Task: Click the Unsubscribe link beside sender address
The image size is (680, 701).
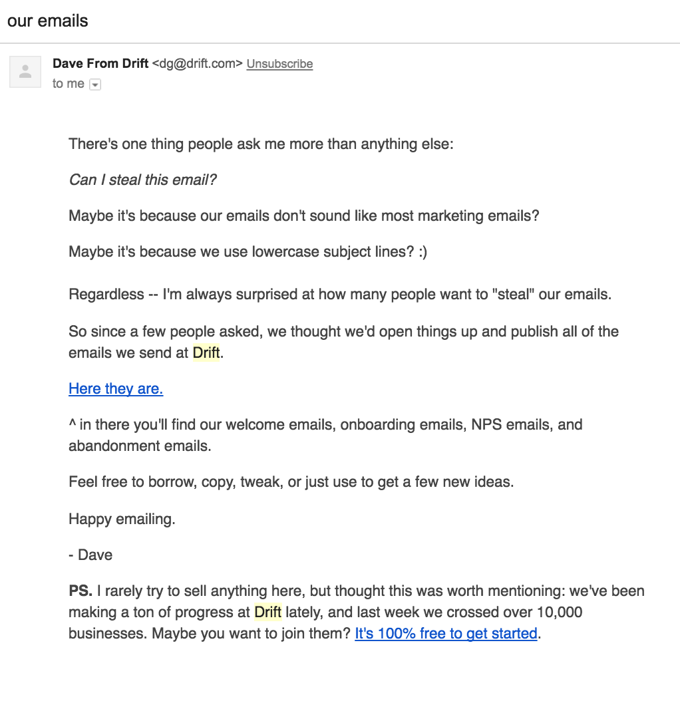Action: tap(279, 64)
